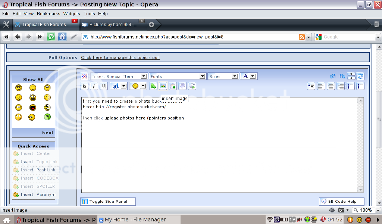Viewport: 382px width, 224px height.
Task: Click the muted volume tray icon
Action: (x=300, y=220)
